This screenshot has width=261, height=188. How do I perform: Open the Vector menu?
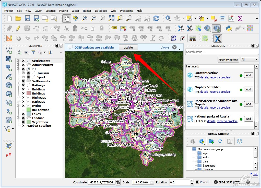point(75,11)
